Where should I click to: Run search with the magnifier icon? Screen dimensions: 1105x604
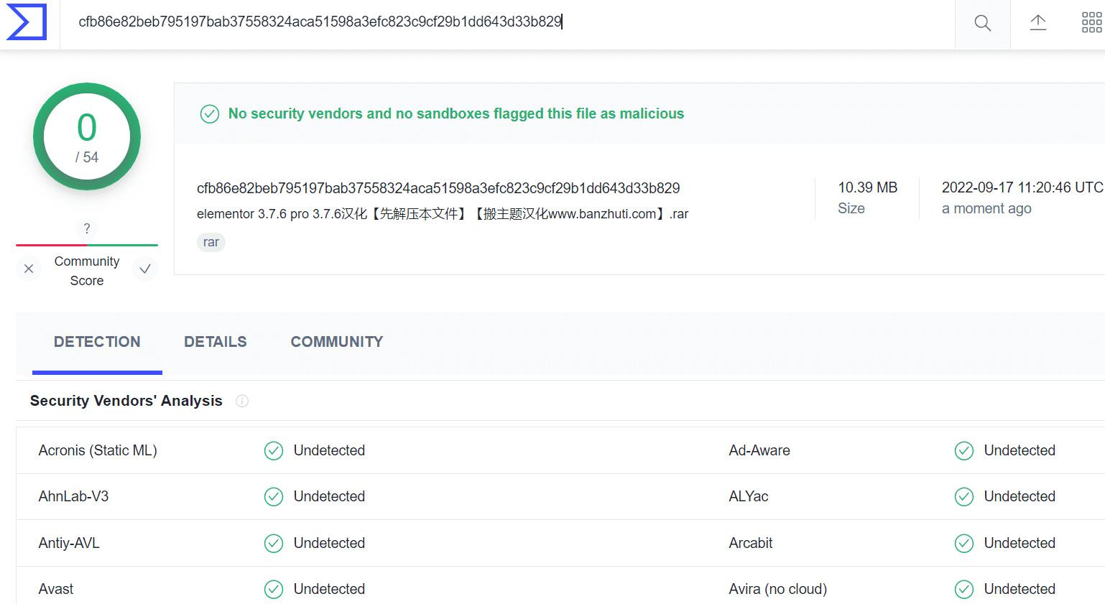click(982, 23)
